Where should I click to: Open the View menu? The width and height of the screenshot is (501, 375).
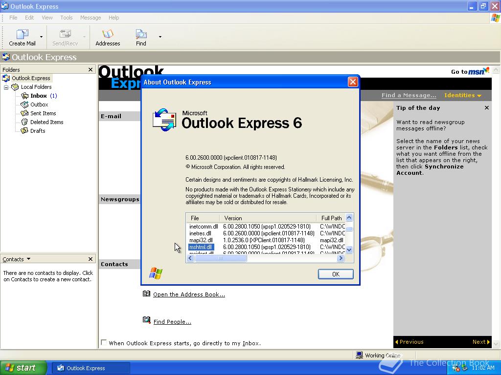(47, 18)
